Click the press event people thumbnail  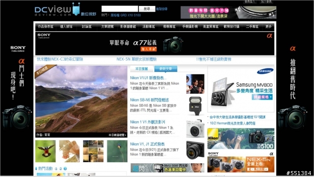(195, 84)
